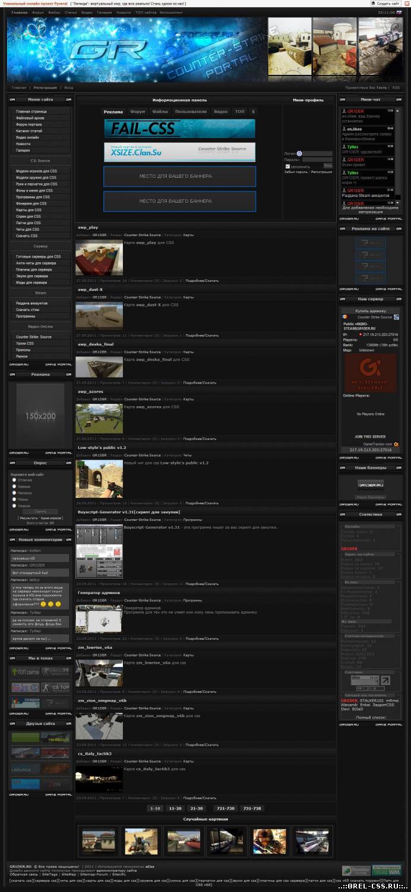The width and height of the screenshot is (411, 892).
Task: Open the «ТОП» tab in info panel
Action: click(x=239, y=112)
